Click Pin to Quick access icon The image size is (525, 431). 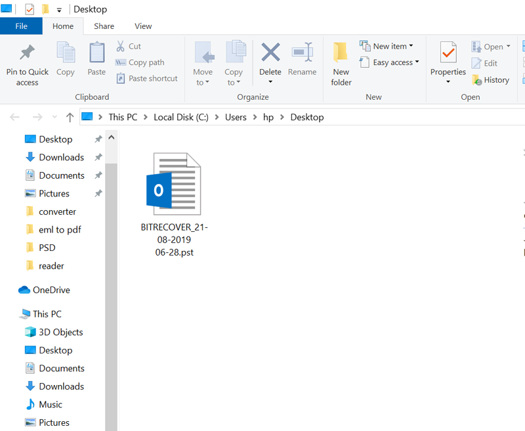27,53
